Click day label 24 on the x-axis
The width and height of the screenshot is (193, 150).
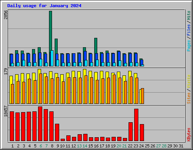pyautogui.click(x=141, y=146)
